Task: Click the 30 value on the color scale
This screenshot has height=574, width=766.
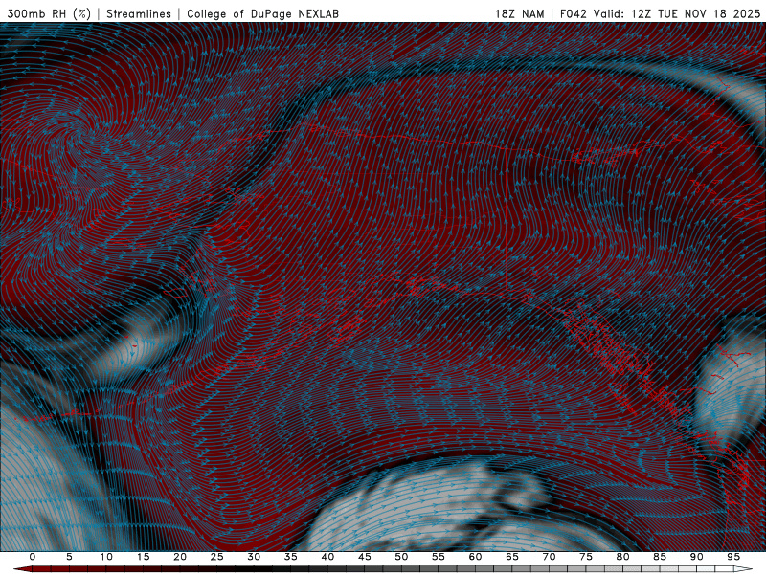Action: point(254,557)
